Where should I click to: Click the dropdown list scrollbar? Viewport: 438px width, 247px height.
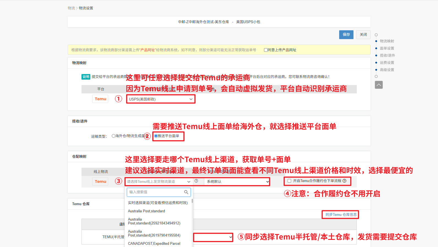192,201
